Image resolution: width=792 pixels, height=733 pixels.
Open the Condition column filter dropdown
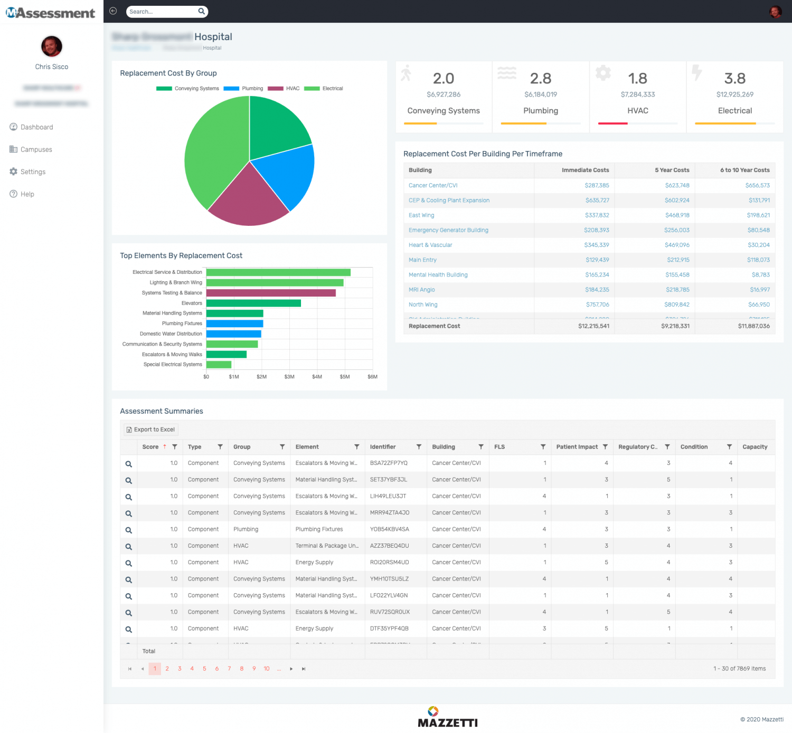pos(730,447)
